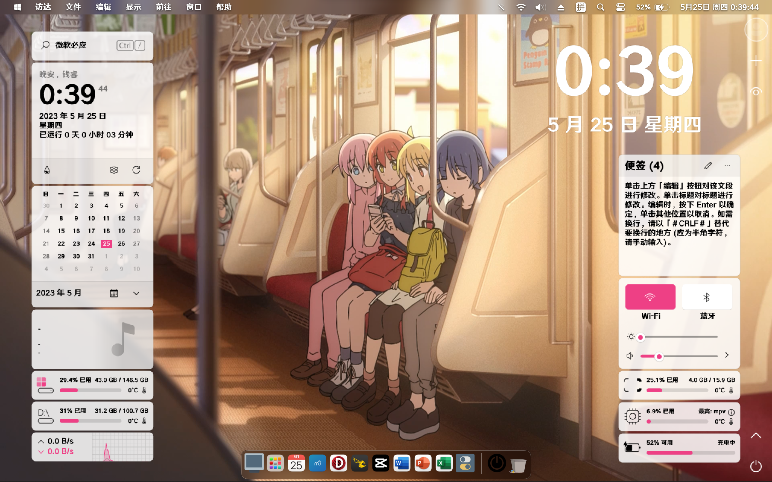Click the plus icon on the right edge
Screen dimensions: 772x482
(756, 61)
